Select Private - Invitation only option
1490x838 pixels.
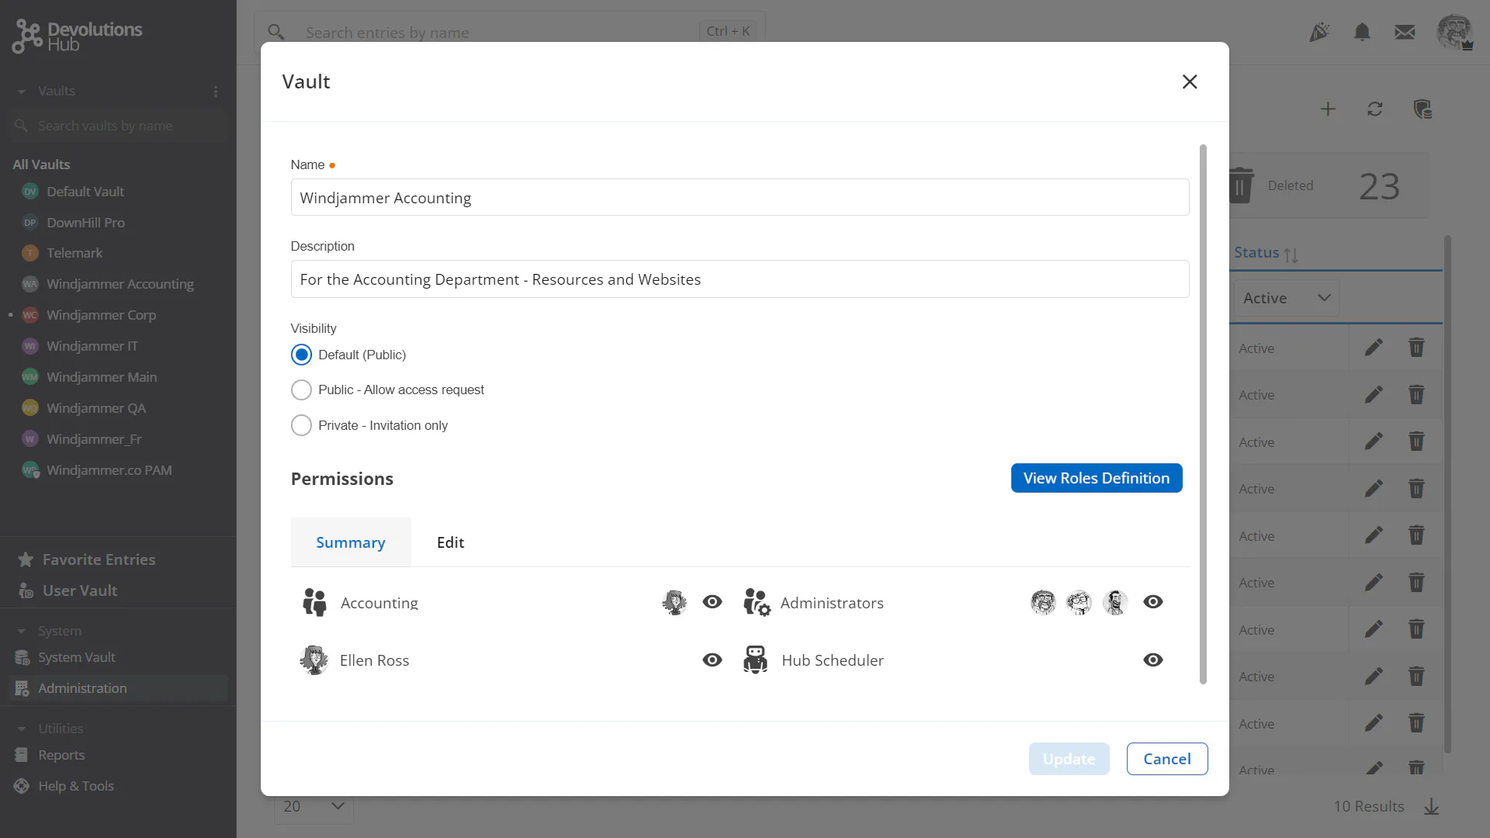[x=301, y=425]
